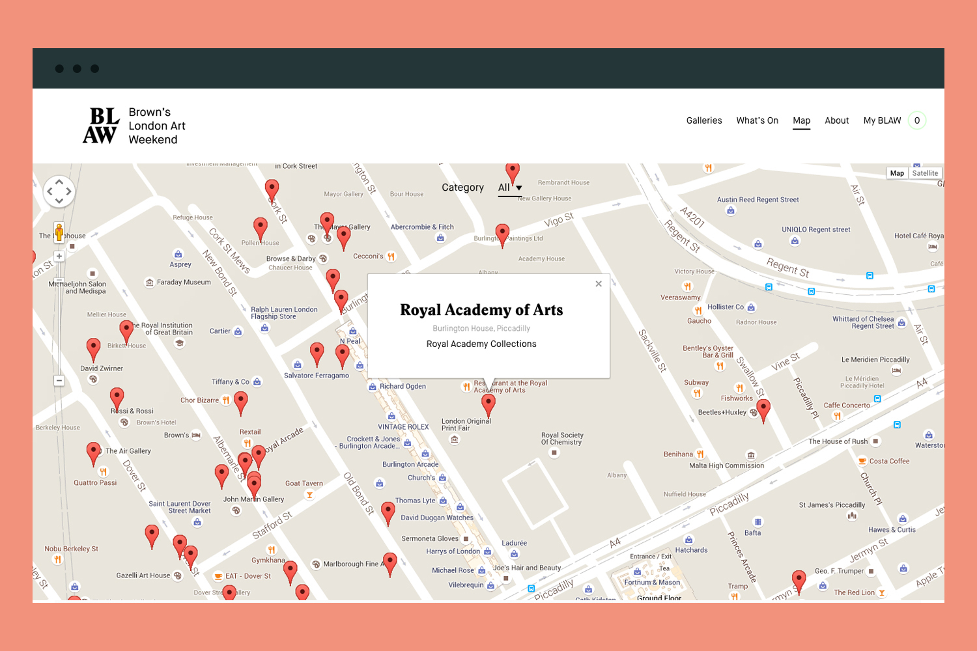Screen dimensions: 977x651
Task: Select the Map view type button
Action: coord(898,173)
